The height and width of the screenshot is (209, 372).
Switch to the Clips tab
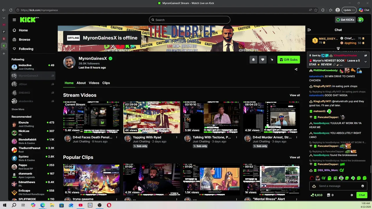pos(106,83)
